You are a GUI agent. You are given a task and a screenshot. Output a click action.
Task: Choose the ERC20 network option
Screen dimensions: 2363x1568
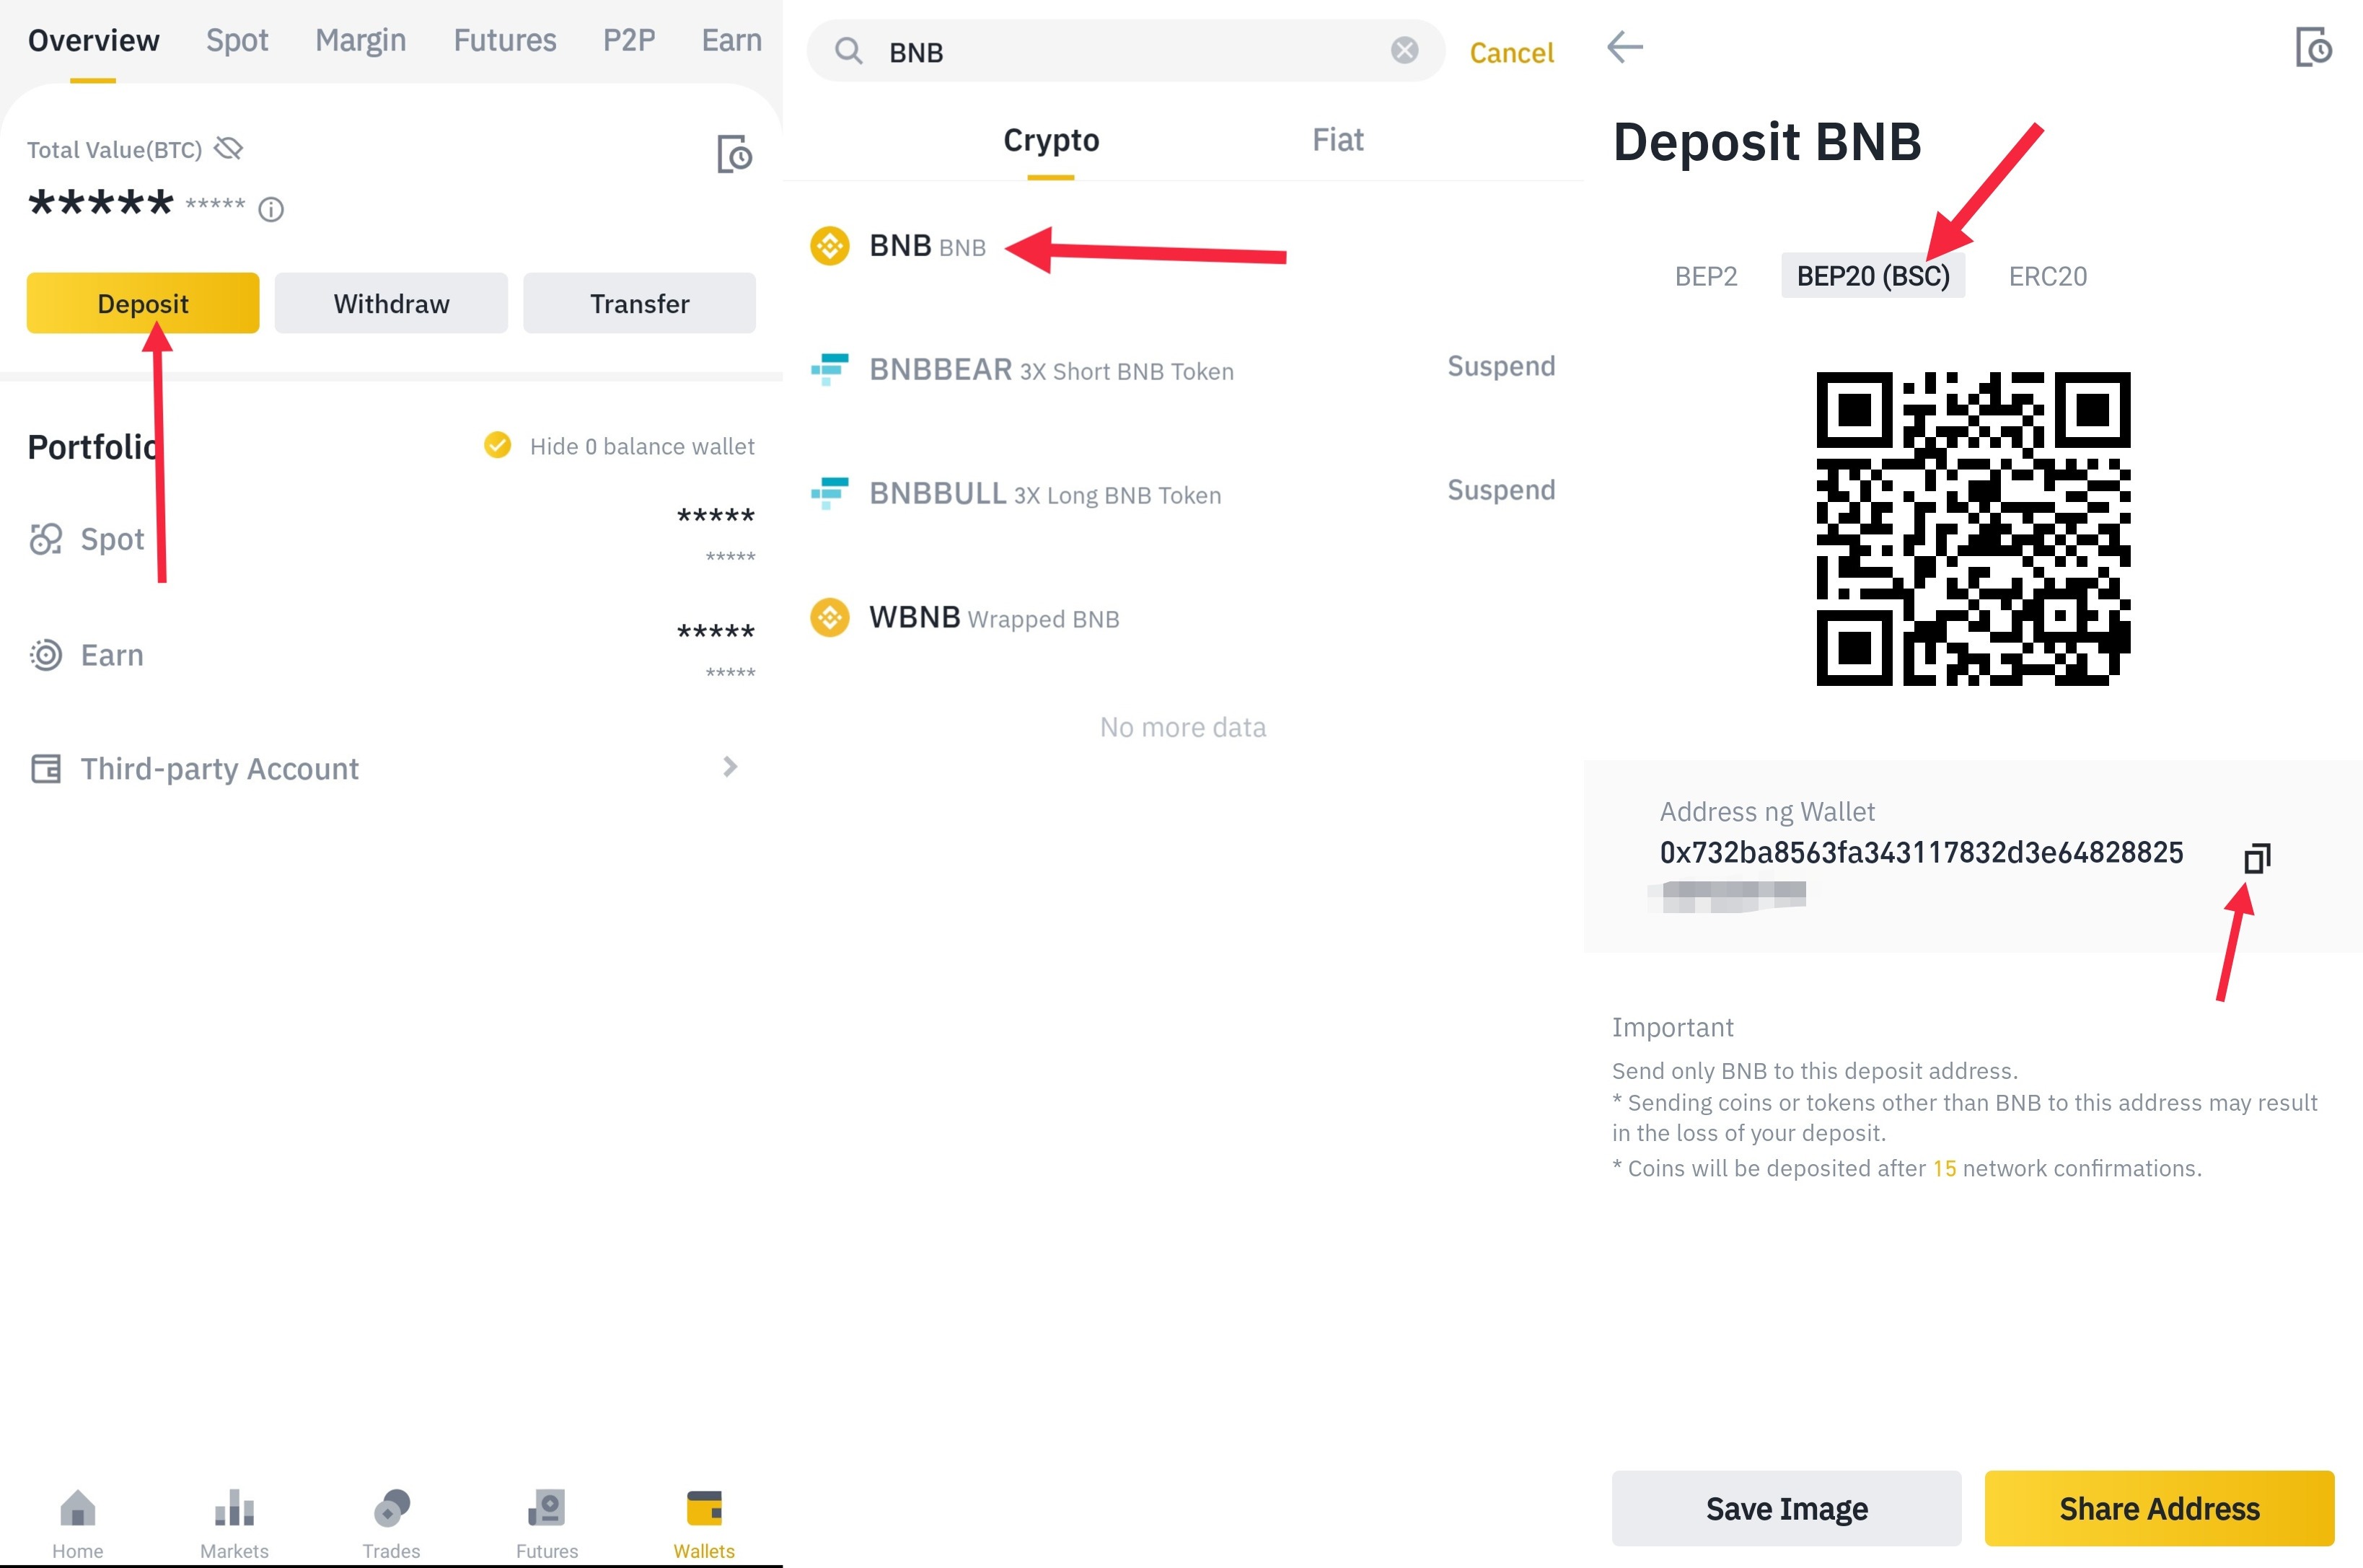click(x=2047, y=276)
